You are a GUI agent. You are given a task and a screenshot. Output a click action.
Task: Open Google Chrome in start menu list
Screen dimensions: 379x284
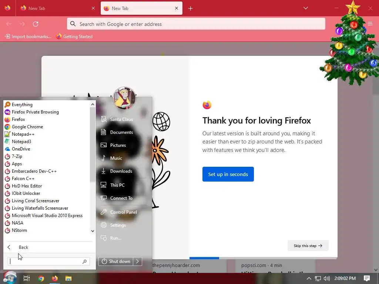click(x=47, y=127)
